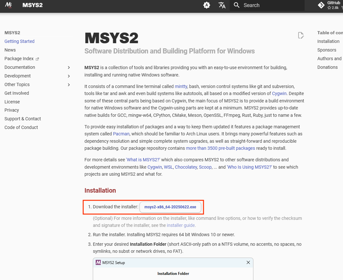Jump to Sponsors in table of contents
343x280 pixels.
[x=327, y=50]
